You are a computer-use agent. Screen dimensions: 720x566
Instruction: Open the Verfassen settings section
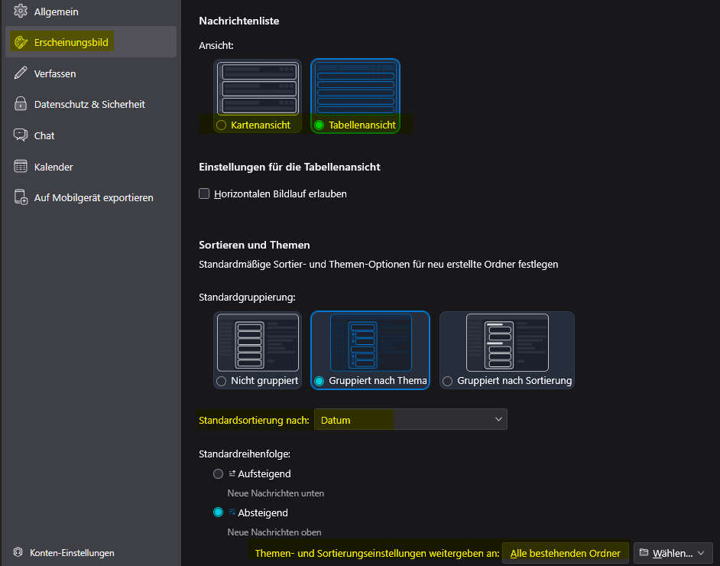tap(55, 73)
